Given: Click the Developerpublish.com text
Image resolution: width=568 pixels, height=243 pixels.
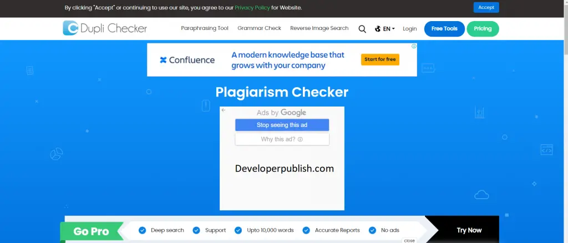Looking at the screenshot, I should point(285,169).
